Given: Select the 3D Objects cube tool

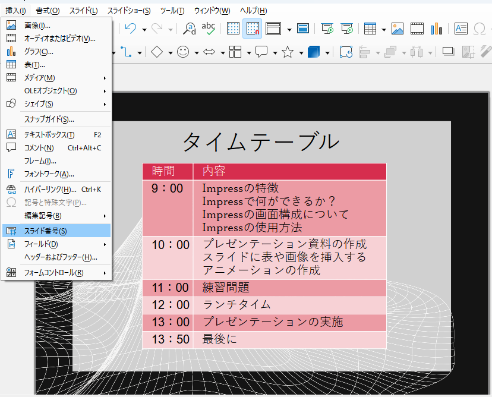Looking at the screenshot, I should [314, 52].
